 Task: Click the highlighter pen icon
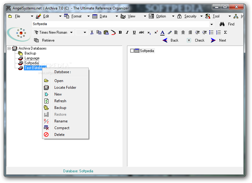(x=169, y=32)
